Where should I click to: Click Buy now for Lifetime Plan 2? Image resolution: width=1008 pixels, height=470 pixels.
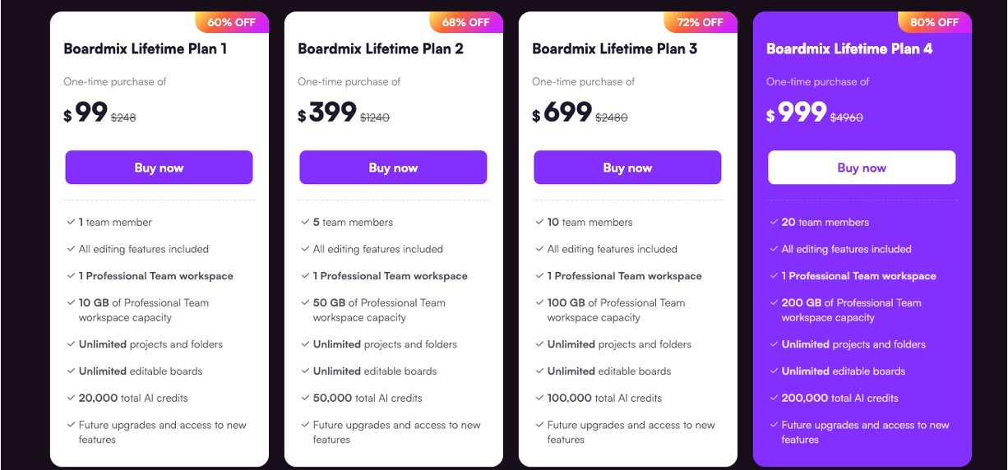tap(393, 168)
